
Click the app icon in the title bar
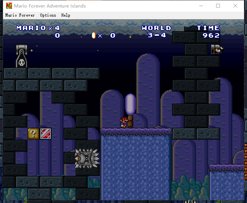[9, 6]
